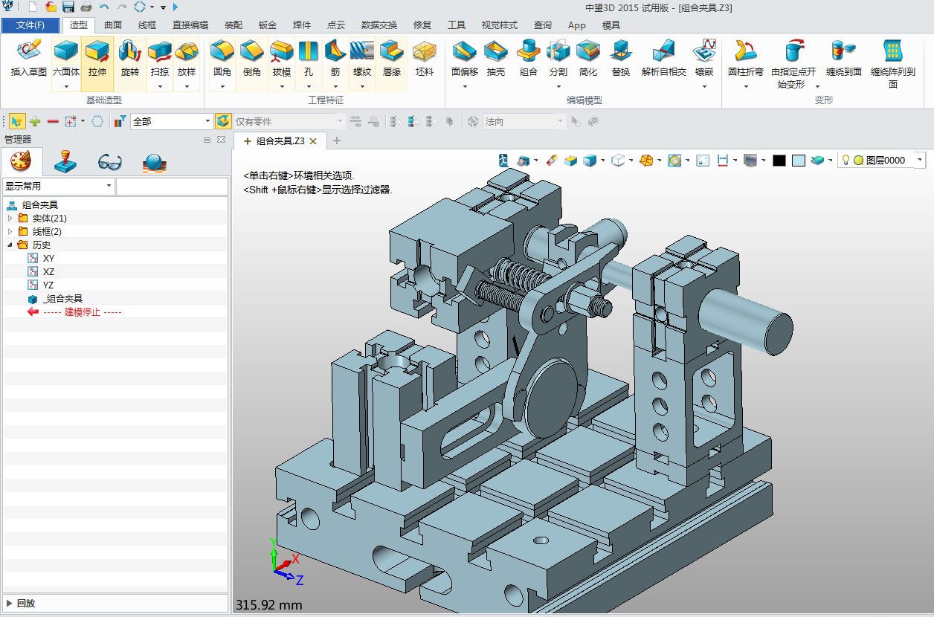
Task: Open the 文件(F) menu button
Action: [30, 25]
